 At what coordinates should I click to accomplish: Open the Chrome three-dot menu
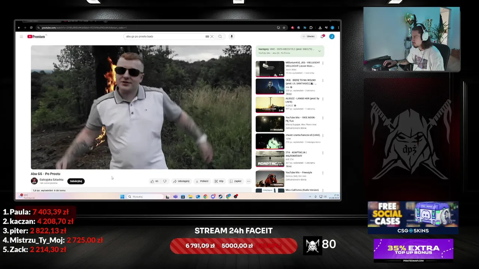point(338,28)
